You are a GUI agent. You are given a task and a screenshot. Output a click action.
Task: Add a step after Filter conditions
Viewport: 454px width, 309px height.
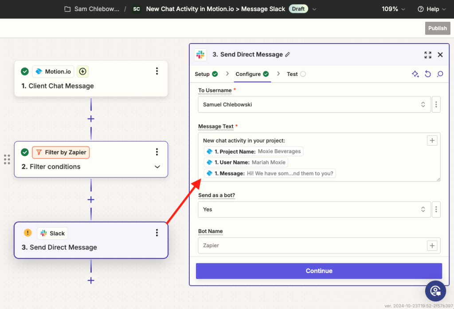tap(91, 200)
